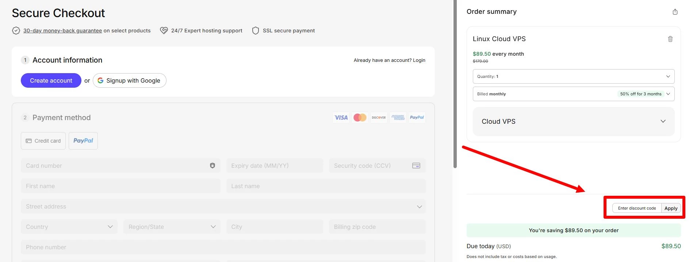Switch to PayPal payment tab
Screen dimensions: 689x262
(83, 141)
